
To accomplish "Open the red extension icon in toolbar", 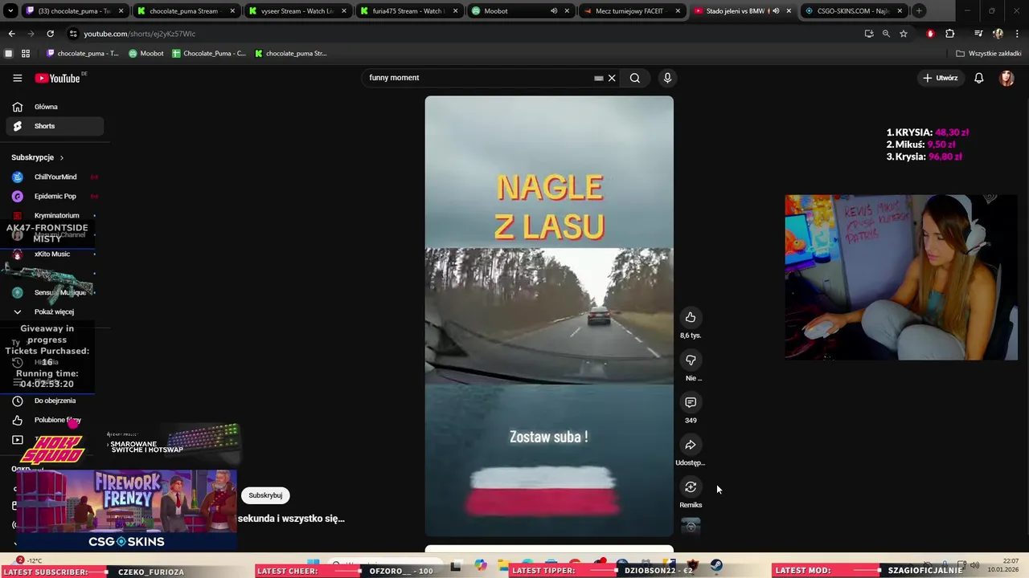I will (x=930, y=34).
